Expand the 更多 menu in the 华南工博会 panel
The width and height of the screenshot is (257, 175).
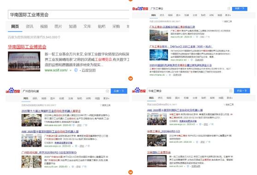click(x=230, y=98)
